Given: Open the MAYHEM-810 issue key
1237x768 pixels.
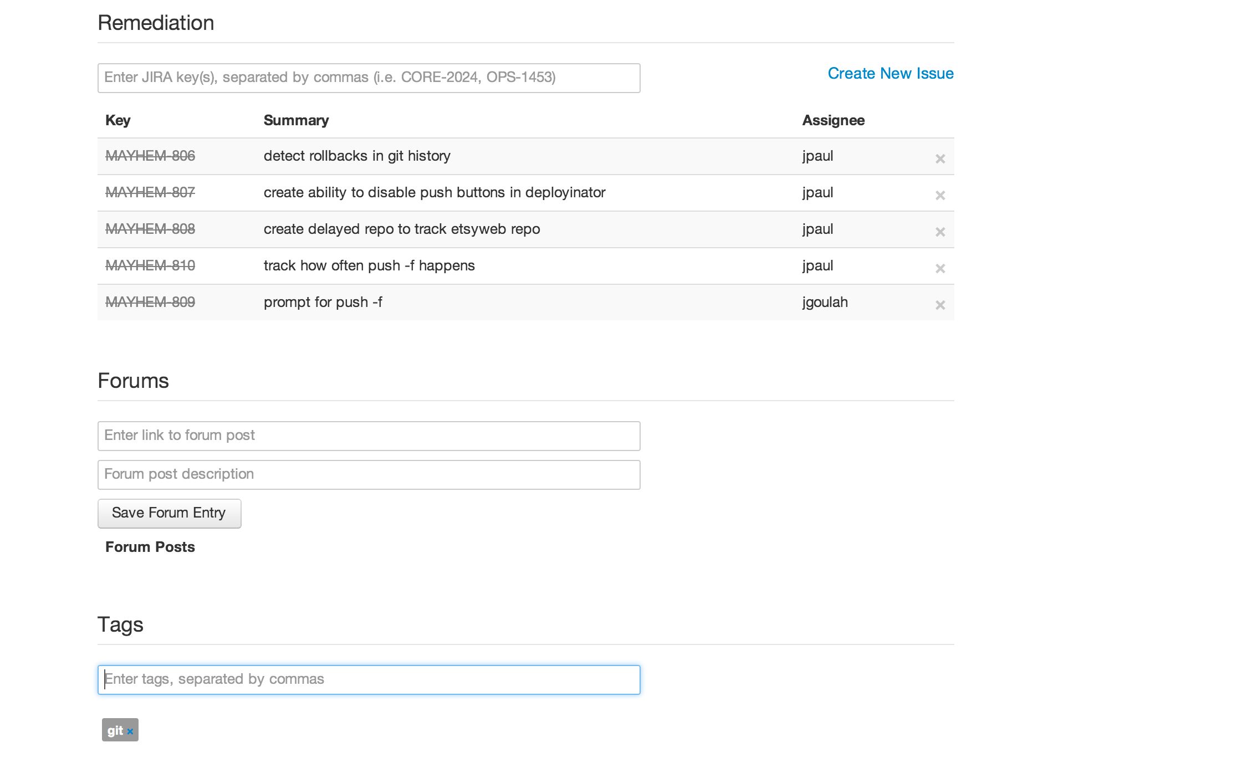Looking at the screenshot, I should (150, 266).
